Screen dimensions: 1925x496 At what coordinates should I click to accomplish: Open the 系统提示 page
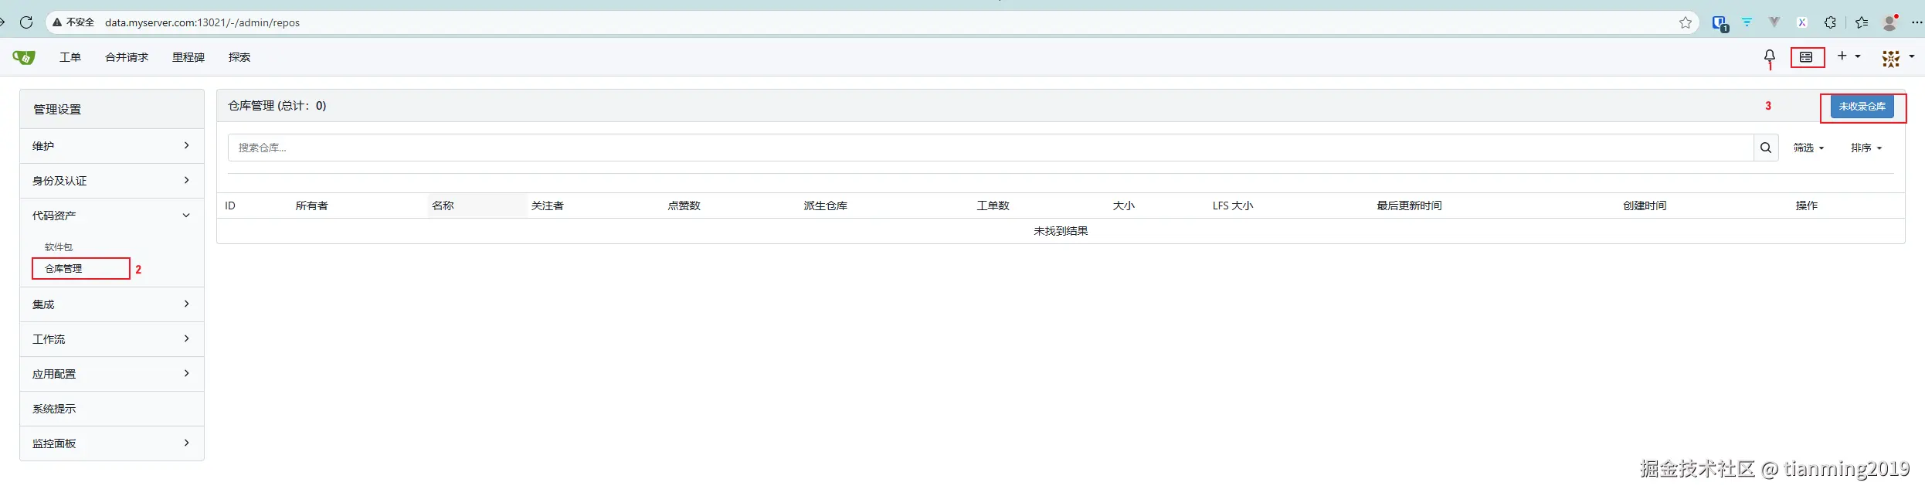pyautogui.click(x=112, y=409)
